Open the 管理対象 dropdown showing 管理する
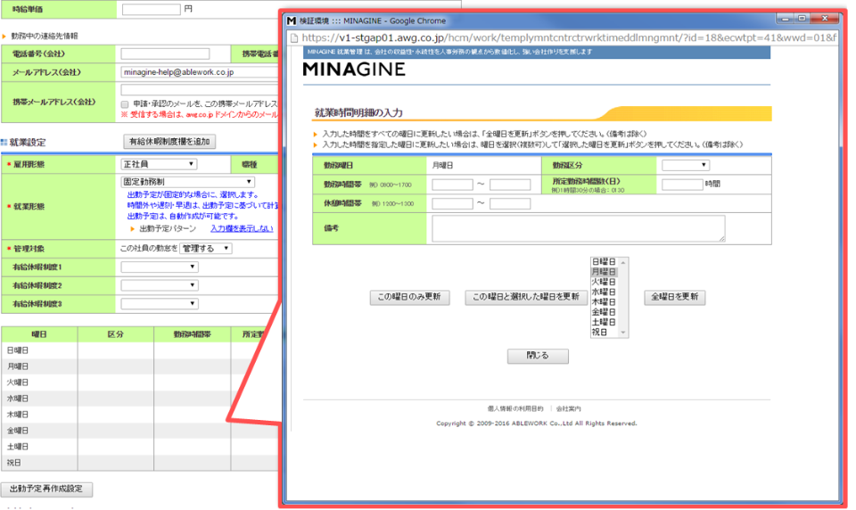Screen dimensions: 856x510 [x=206, y=249]
